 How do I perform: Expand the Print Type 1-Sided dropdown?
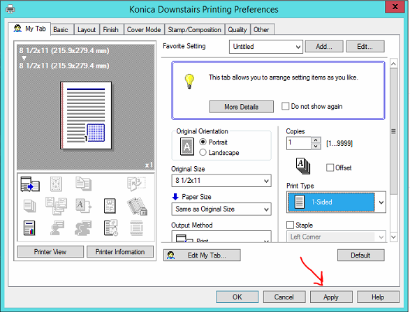(336, 202)
